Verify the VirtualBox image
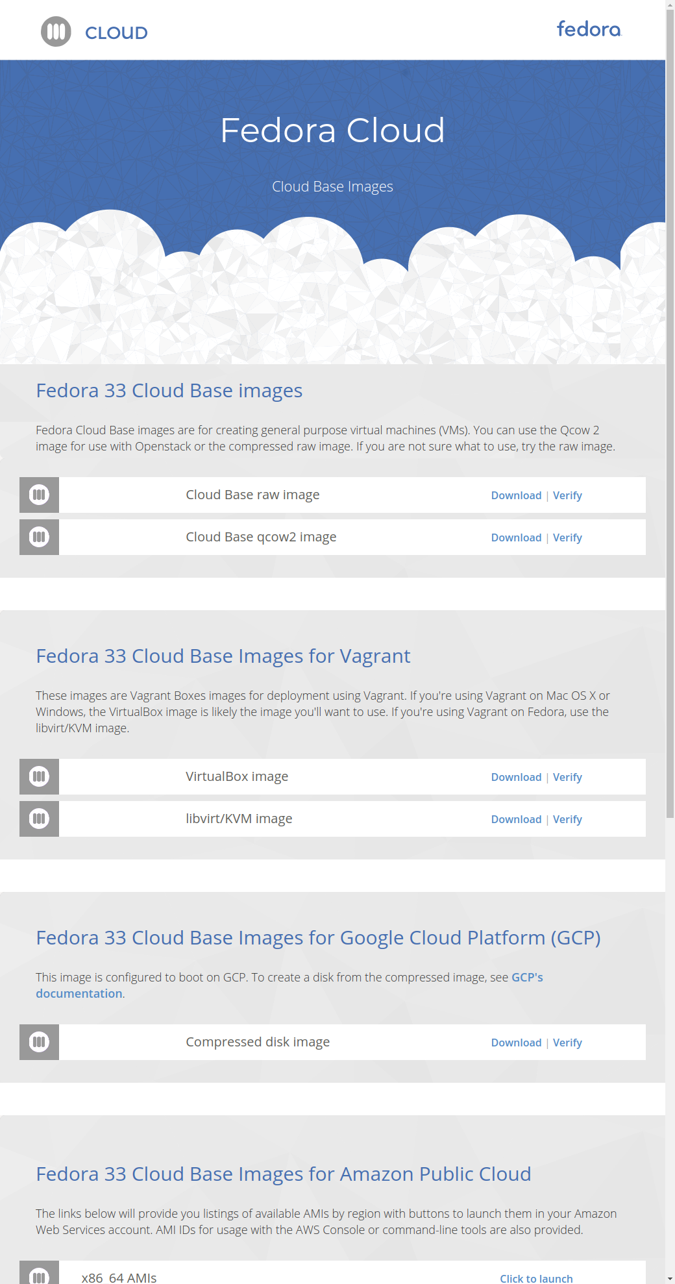675x1284 pixels. coord(567,777)
